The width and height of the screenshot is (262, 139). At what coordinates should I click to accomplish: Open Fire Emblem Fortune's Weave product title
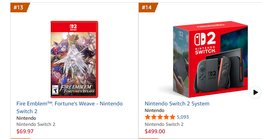69,107
